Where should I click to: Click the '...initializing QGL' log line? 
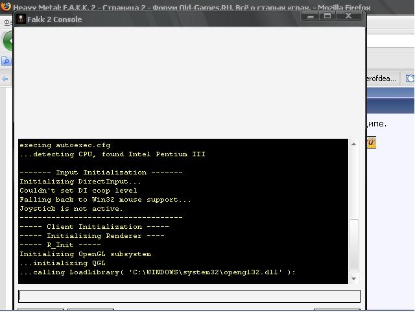point(62,263)
